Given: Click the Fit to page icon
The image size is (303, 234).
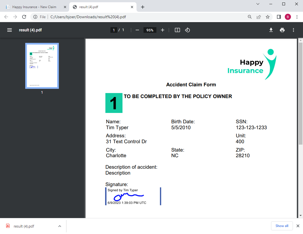Looking at the screenshot, I should (x=177, y=30).
